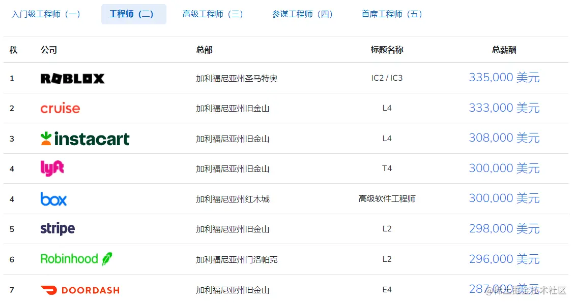Screen dimensions: 576x305
Task: Open the 首席工程师 (五) tab
Action: [x=392, y=14]
